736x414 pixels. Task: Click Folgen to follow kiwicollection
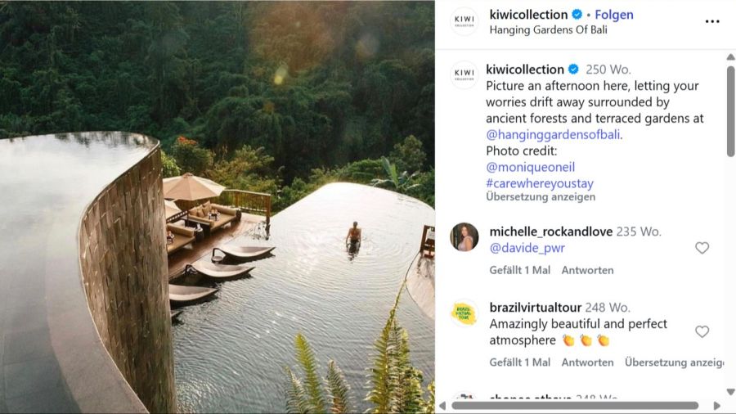point(613,15)
